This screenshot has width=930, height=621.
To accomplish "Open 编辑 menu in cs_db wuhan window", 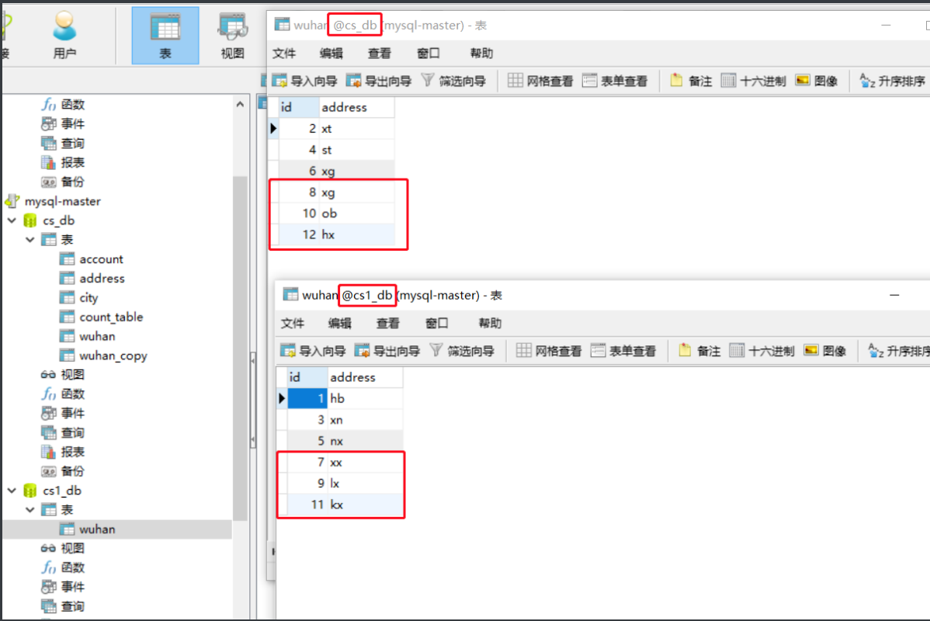I will (331, 54).
